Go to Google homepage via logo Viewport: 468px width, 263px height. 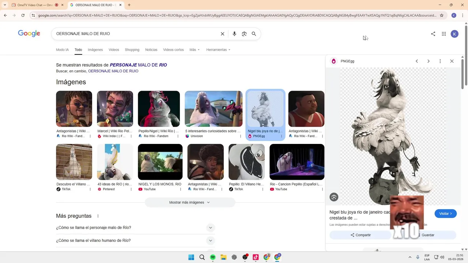tap(29, 34)
